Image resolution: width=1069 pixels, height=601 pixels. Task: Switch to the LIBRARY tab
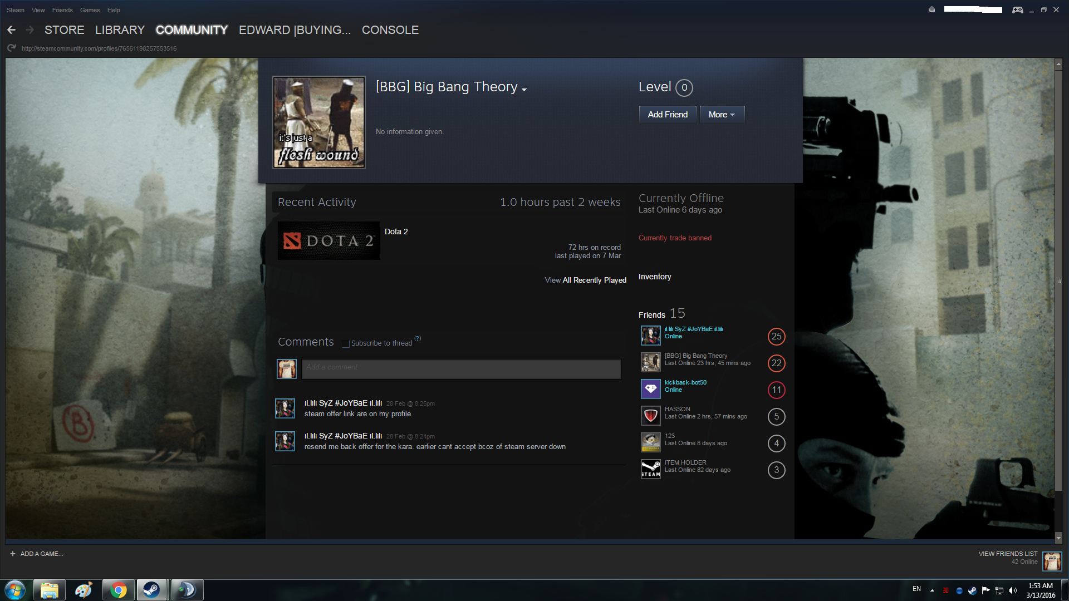tap(120, 30)
